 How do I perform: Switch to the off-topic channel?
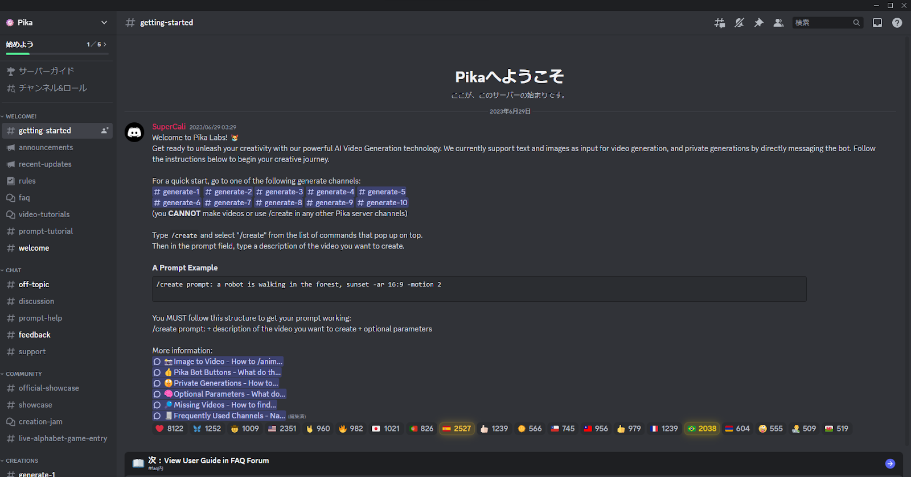[x=57, y=285]
